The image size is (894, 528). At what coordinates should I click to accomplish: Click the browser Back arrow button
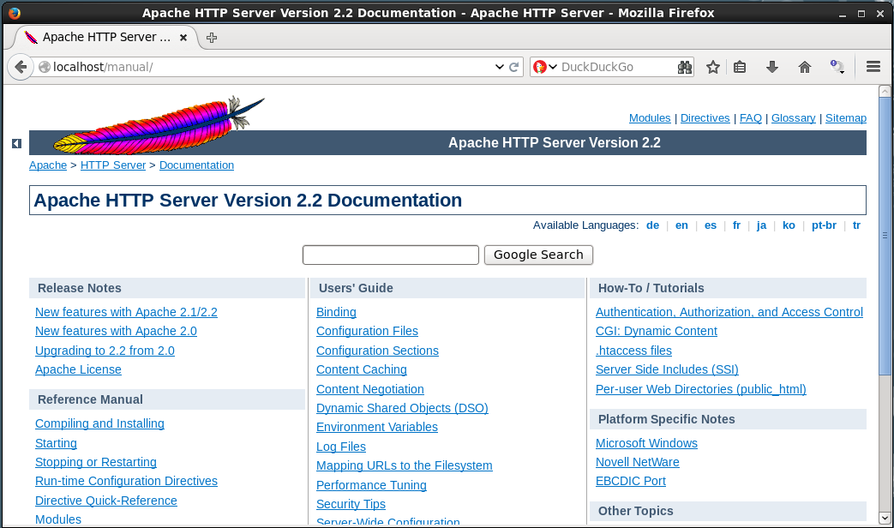point(21,67)
